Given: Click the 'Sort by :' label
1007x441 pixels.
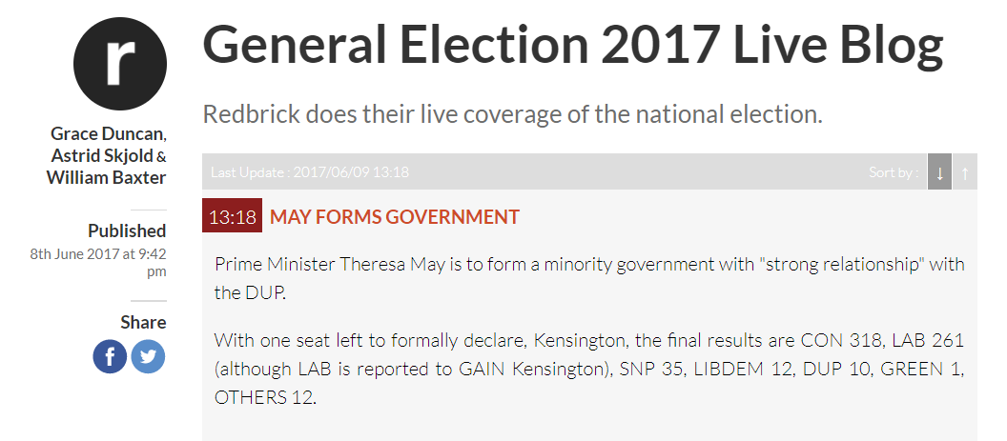Looking at the screenshot, I should pyautogui.click(x=894, y=172).
